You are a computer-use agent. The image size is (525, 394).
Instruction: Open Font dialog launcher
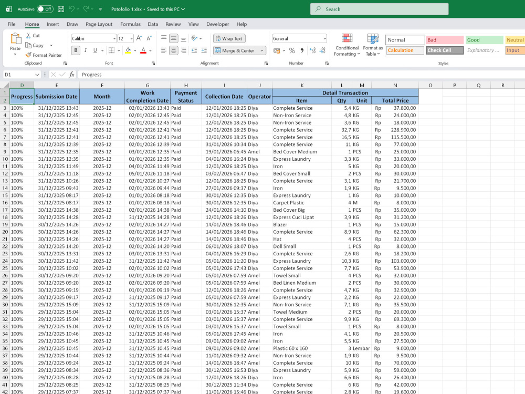coord(153,63)
